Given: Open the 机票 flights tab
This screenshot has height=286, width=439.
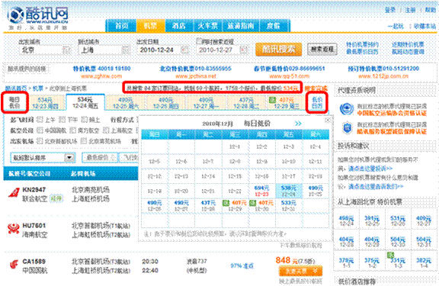Looking at the screenshot, I should pos(151,26).
